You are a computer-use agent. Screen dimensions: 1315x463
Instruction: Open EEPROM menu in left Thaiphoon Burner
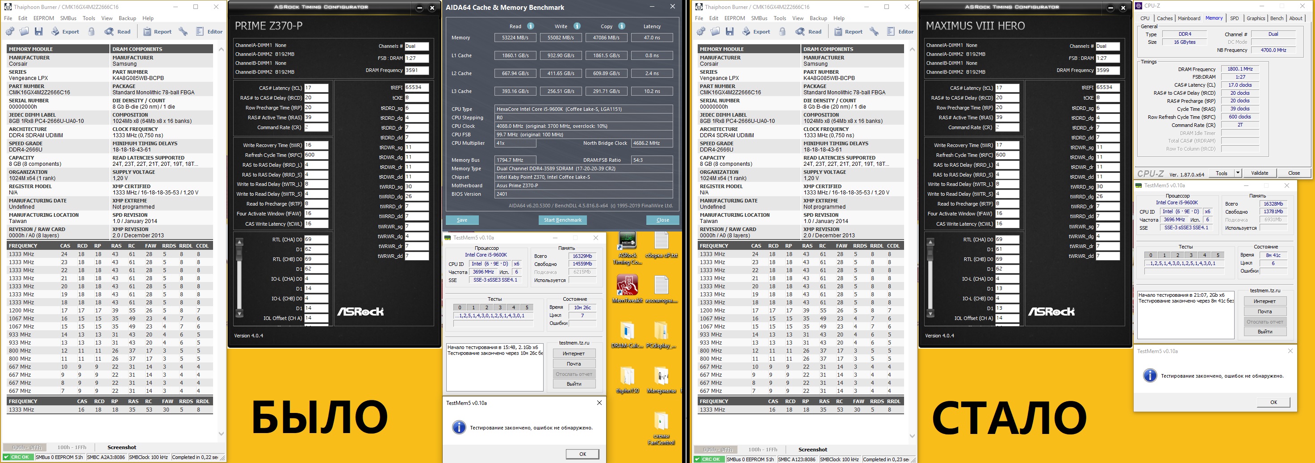coord(43,18)
